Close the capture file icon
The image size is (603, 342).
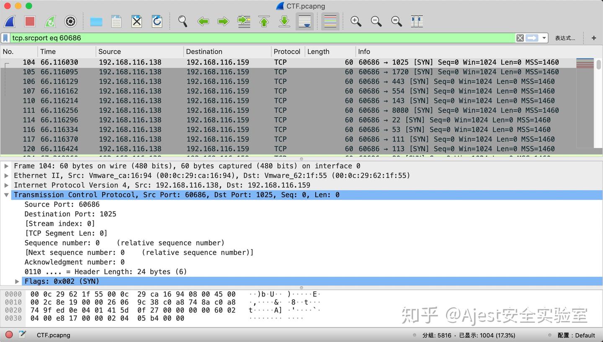click(137, 21)
